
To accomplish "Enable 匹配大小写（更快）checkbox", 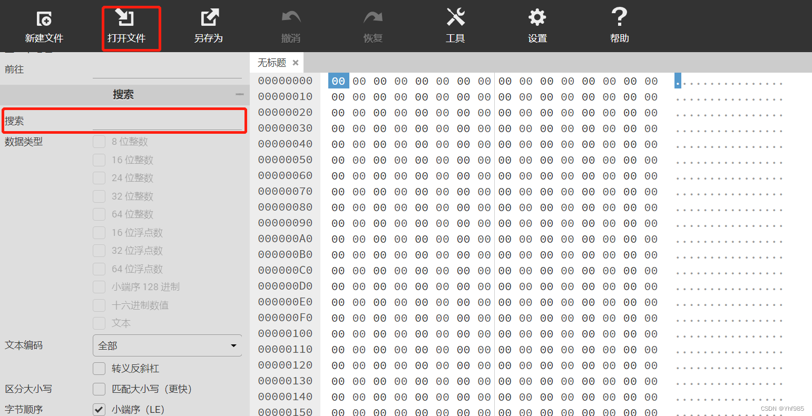I will pyautogui.click(x=99, y=389).
